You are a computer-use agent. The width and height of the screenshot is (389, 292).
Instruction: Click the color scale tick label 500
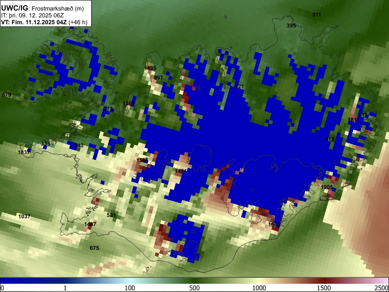[194, 288]
